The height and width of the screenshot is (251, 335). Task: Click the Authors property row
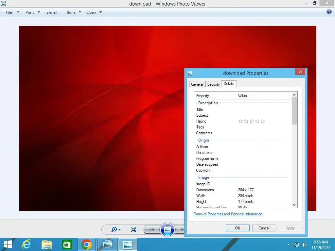coord(242,147)
